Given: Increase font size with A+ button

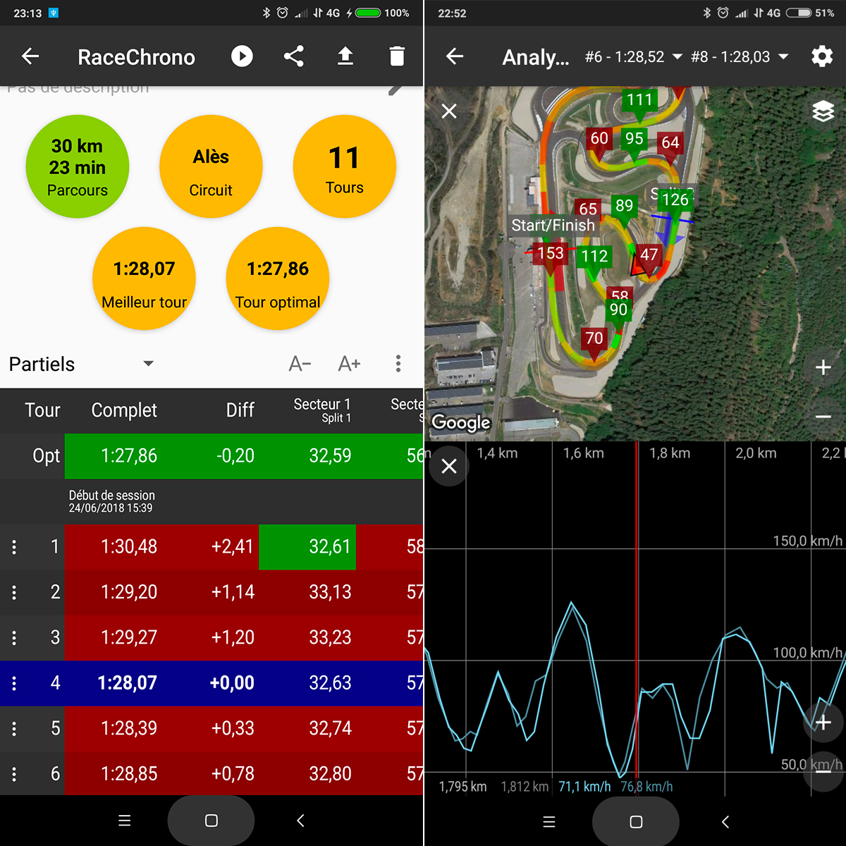Looking at the screenshot, I should [x=350, y=364].
